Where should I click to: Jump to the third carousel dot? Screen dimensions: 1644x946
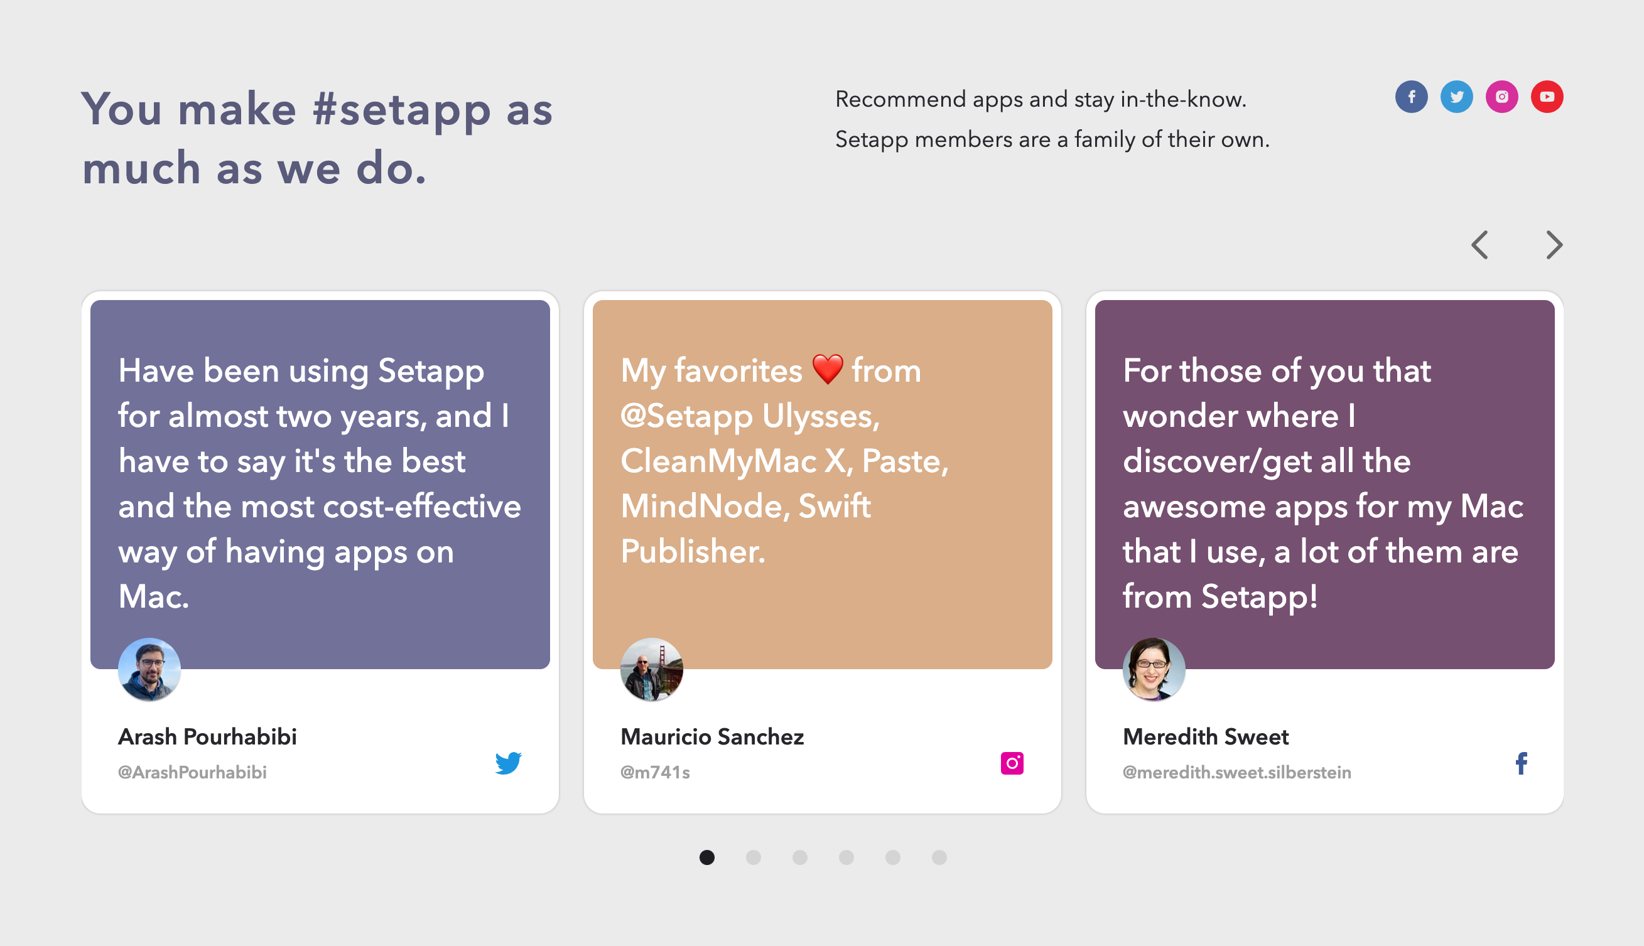pyautogui.click(x=800, y=857)
